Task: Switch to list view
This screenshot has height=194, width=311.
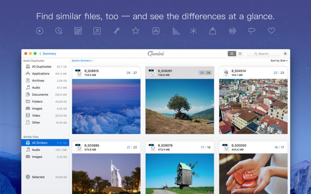Action: pyautogui.click(x=240, y=54)
